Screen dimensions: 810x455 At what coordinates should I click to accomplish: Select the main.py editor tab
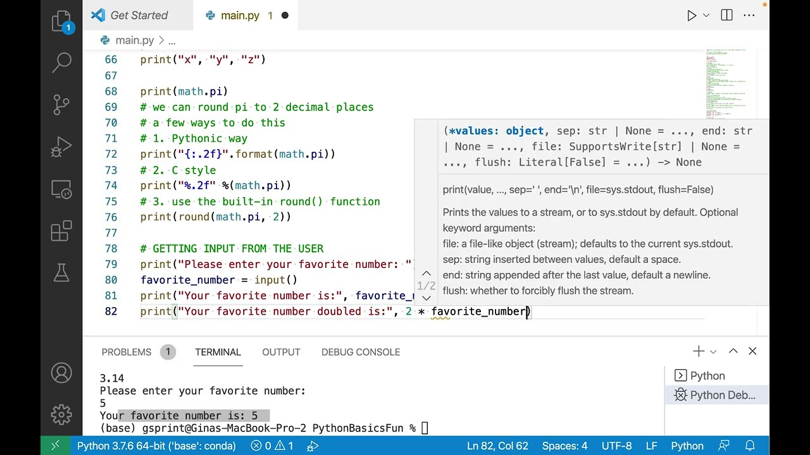(x=246, y=15)
